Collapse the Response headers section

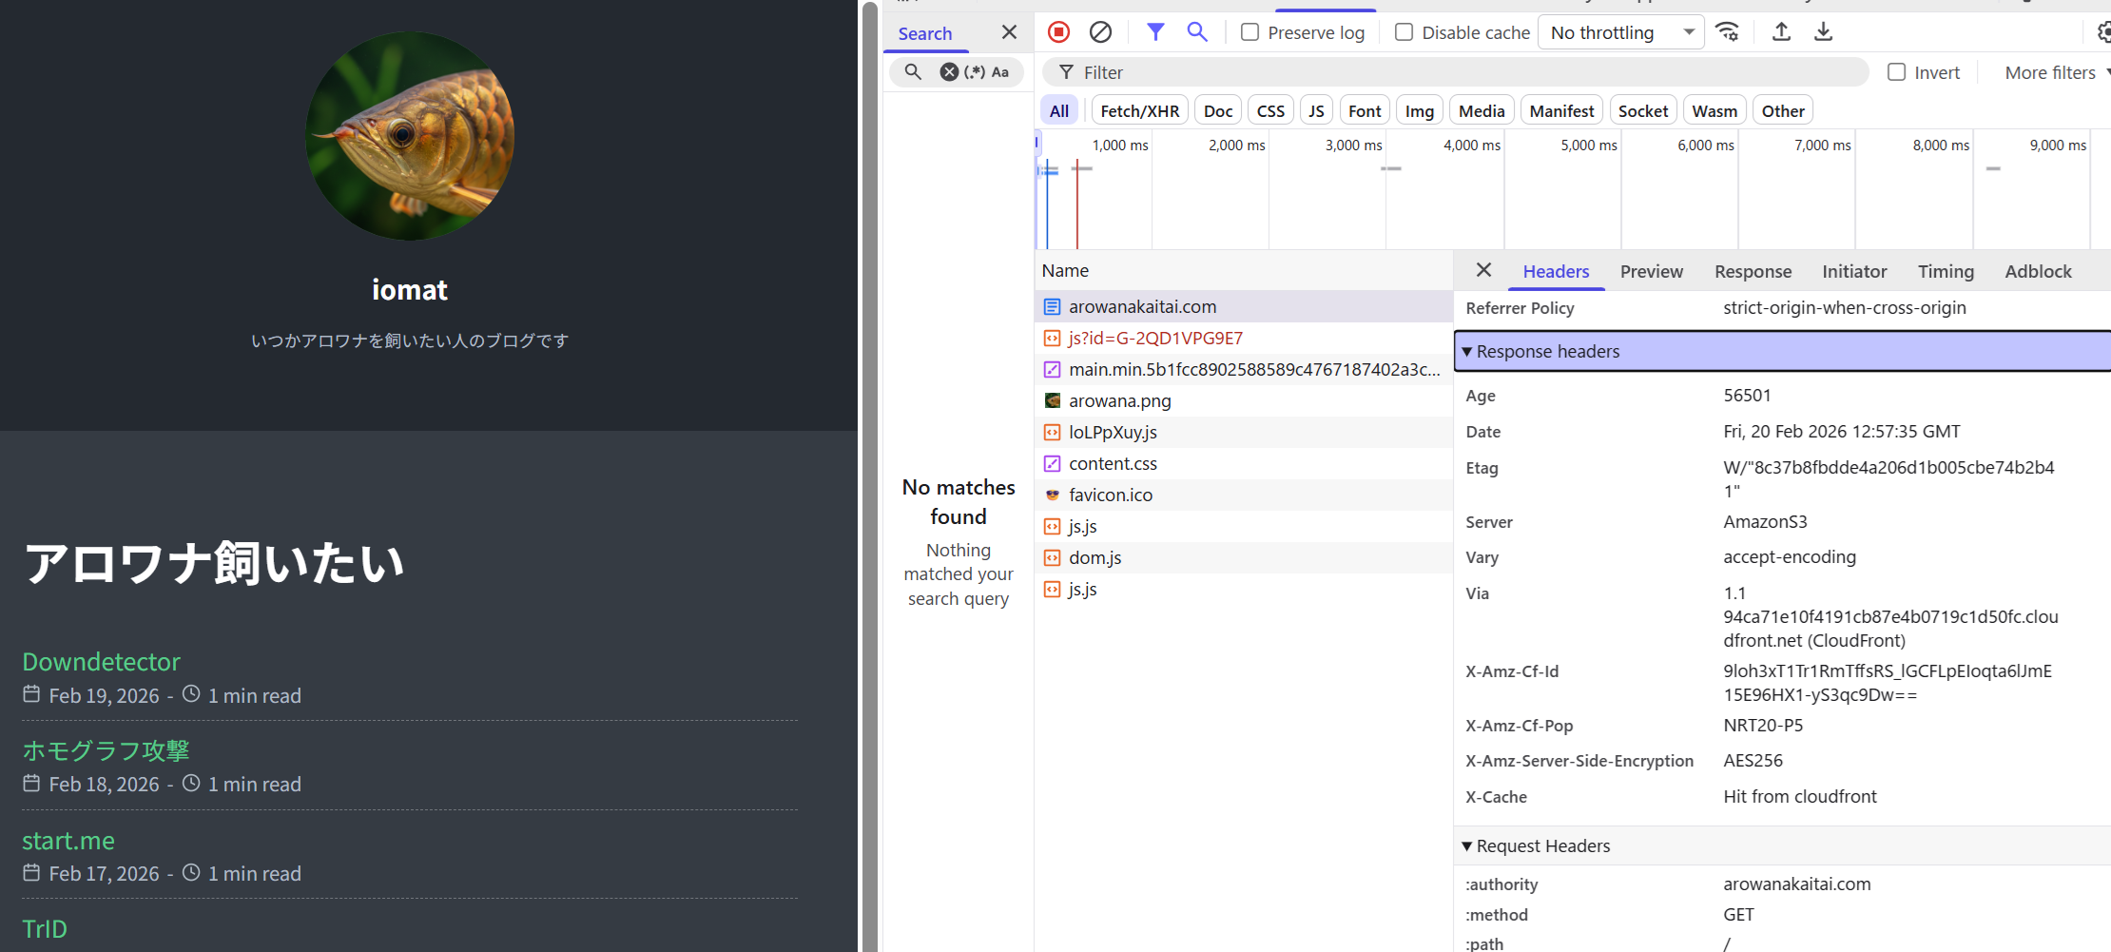click(x=1467, y=352)
